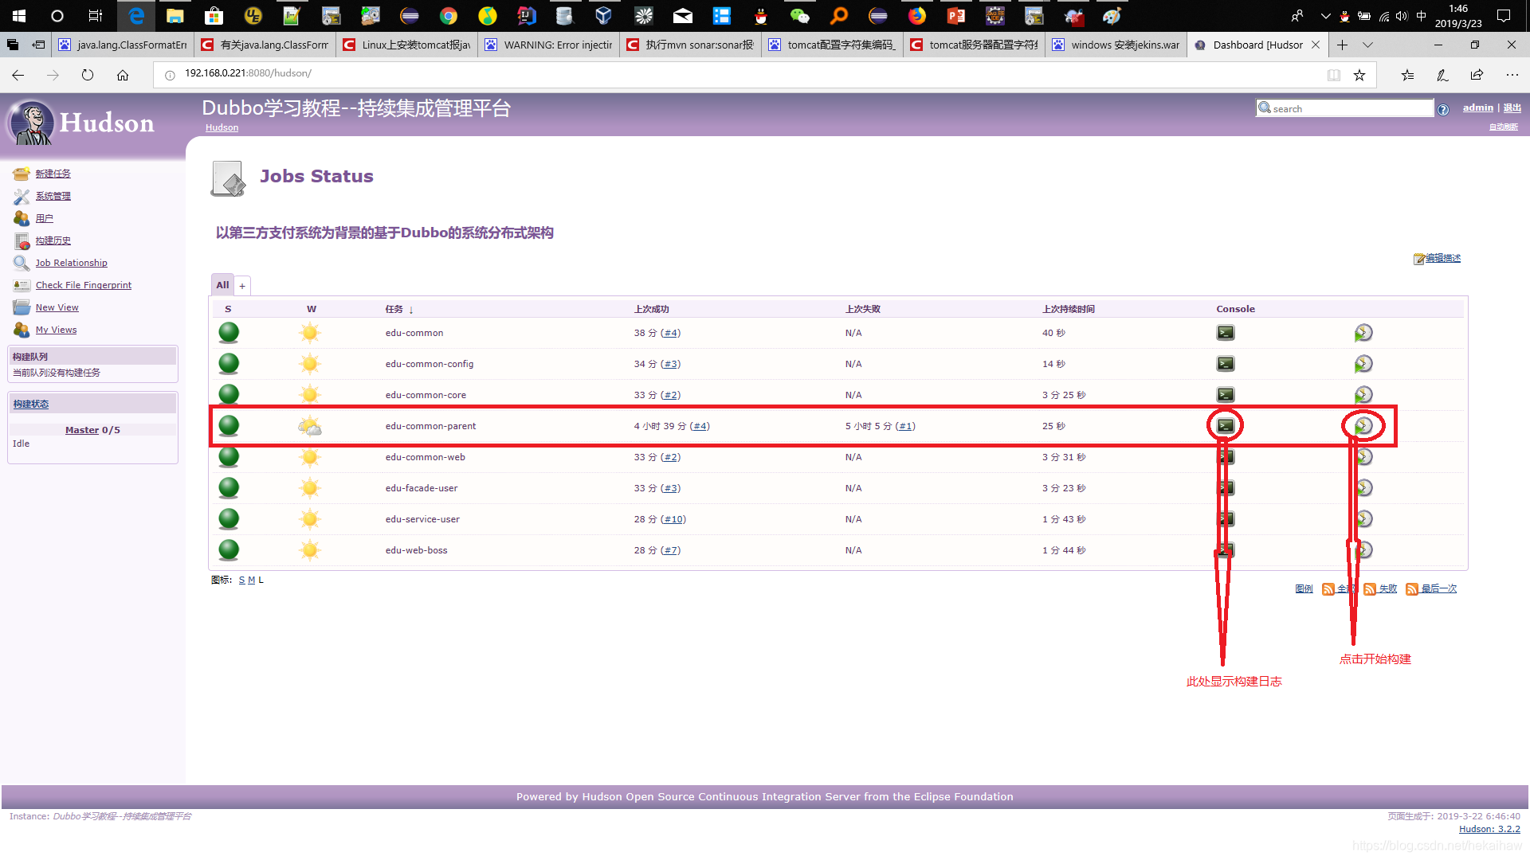Log out via 退出 link
Viewport: 1530px width, 860px height.
1512,107
